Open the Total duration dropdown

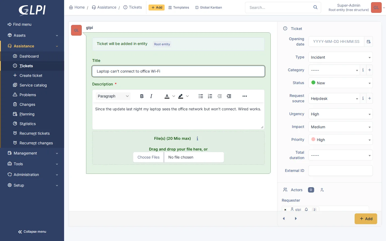point(341,155)
